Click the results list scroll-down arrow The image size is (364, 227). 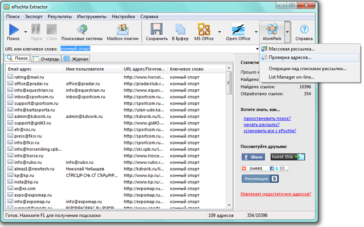(229, 205)
